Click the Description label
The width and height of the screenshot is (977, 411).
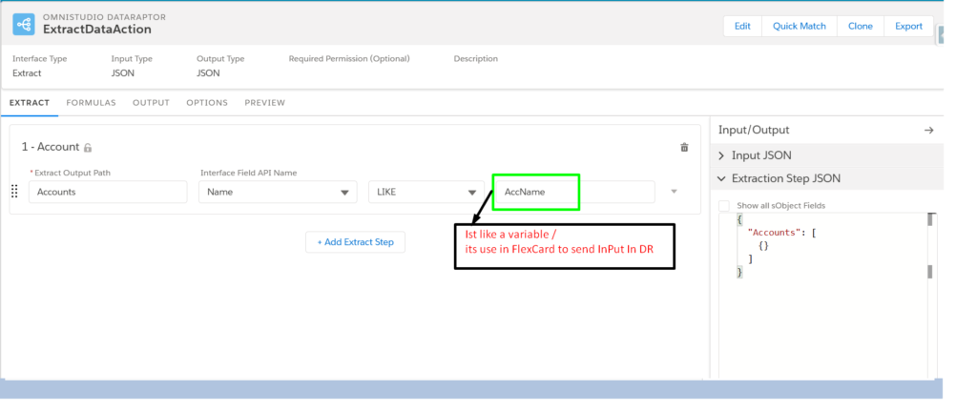[475, 58]
